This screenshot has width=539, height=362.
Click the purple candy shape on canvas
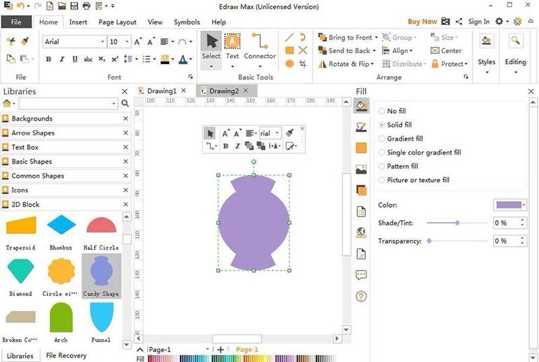(254, 223)
